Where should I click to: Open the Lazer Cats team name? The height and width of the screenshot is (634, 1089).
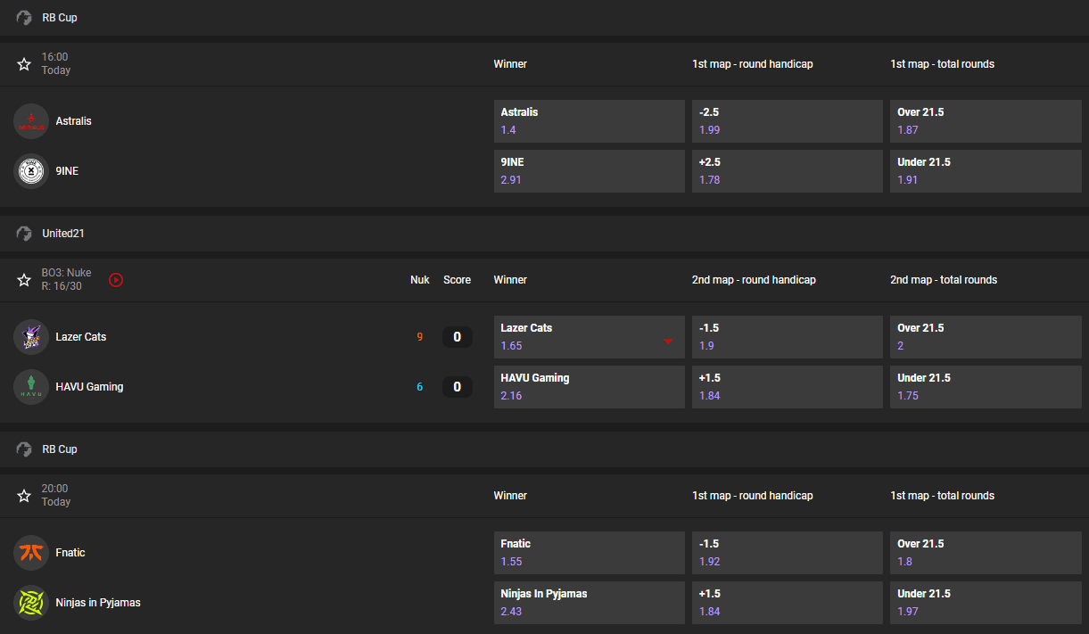[x=80, y=337]
